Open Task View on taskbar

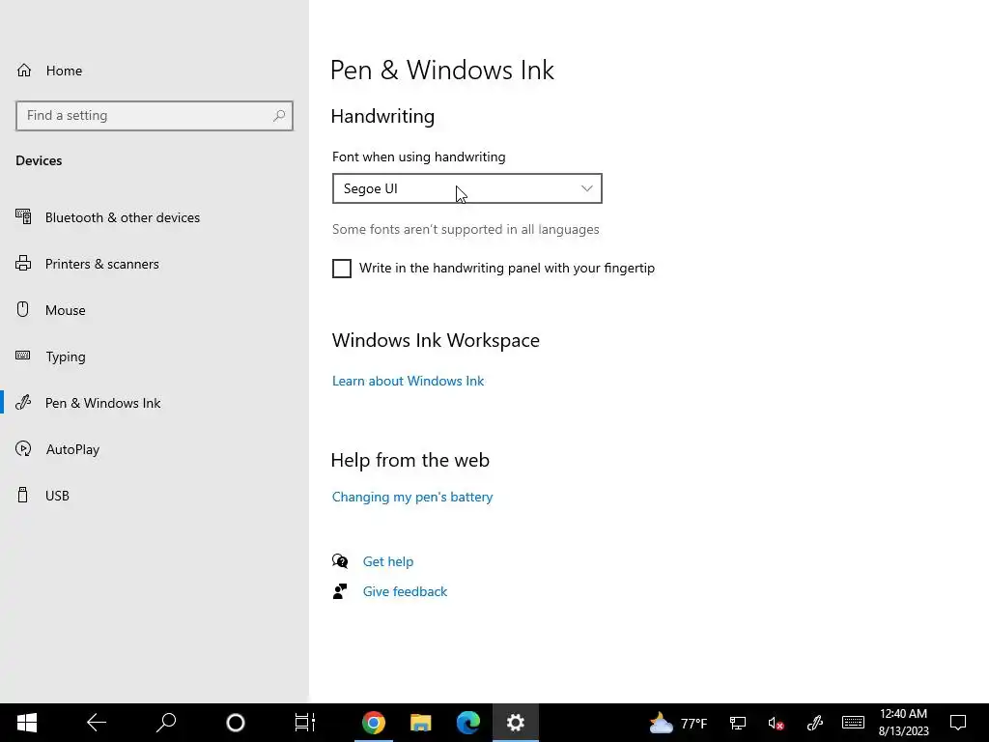coord(304,723)
